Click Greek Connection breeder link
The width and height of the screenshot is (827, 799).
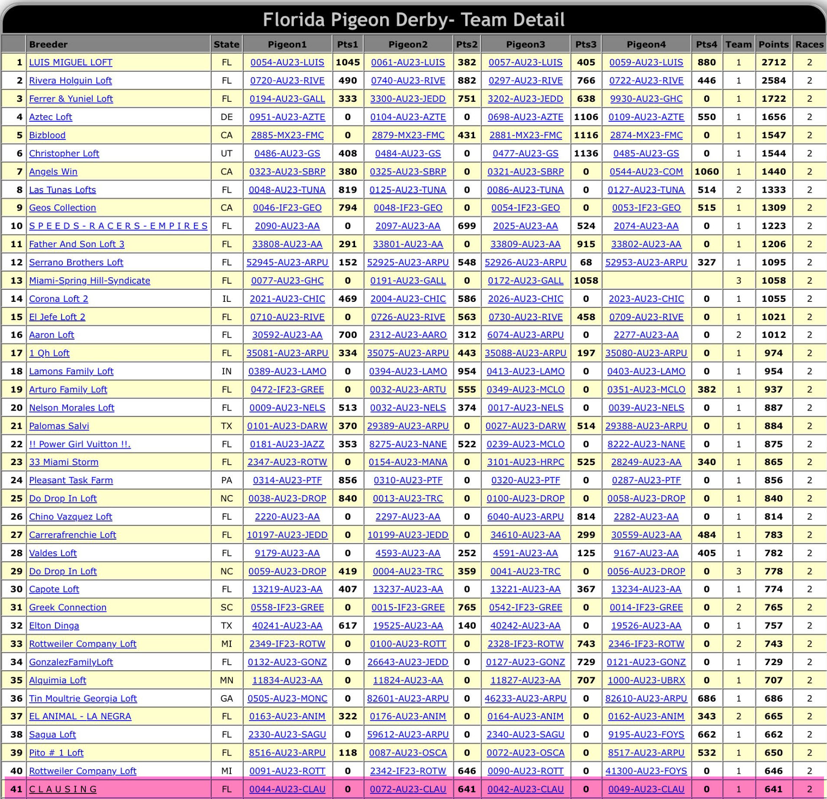coord(68,607)
